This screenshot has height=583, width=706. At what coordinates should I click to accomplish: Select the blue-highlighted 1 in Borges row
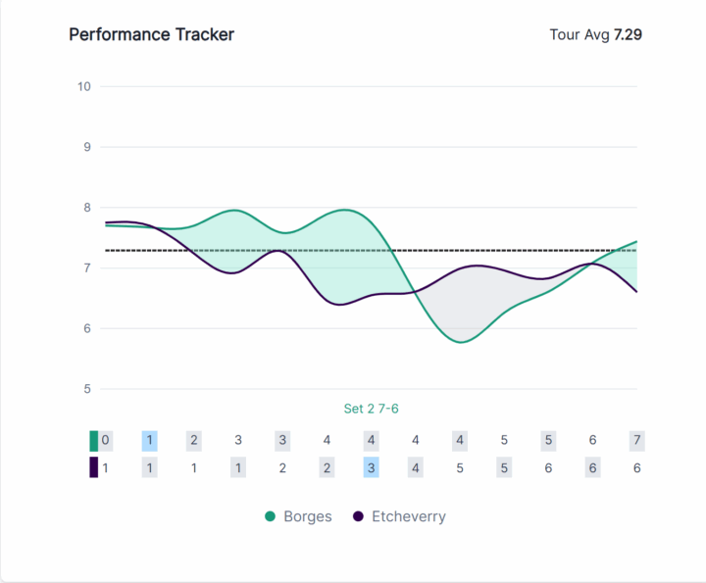coord(149,441)
